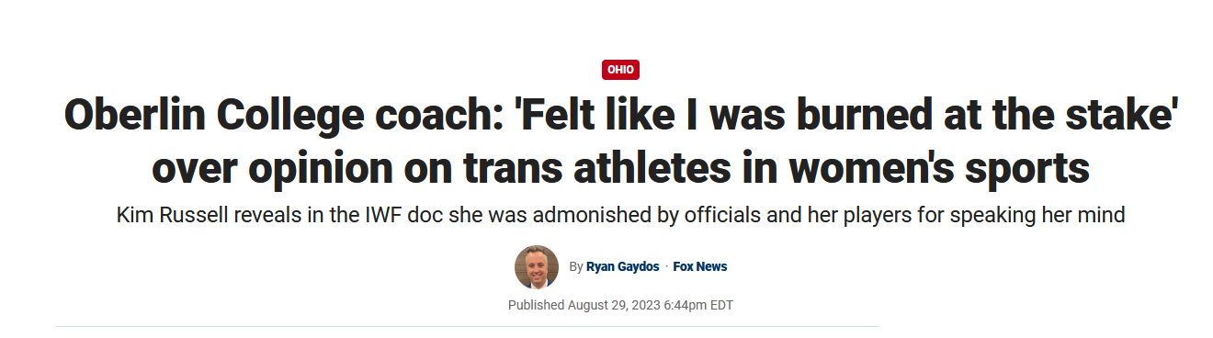Click the dot separator before Fox News
The image size is (1213, 338).
(x=666, y=266)
